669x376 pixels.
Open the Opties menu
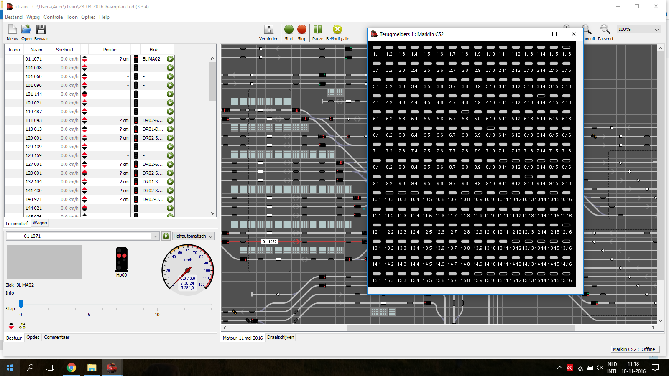pyautogui.click(x=88, y=17)
